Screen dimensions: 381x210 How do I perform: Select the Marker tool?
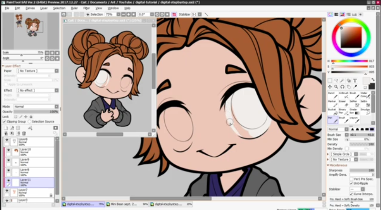click(x=332, y=103)
